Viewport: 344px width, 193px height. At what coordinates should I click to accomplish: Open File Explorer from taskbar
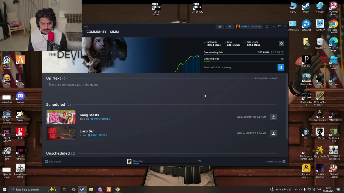pos(91,190)
